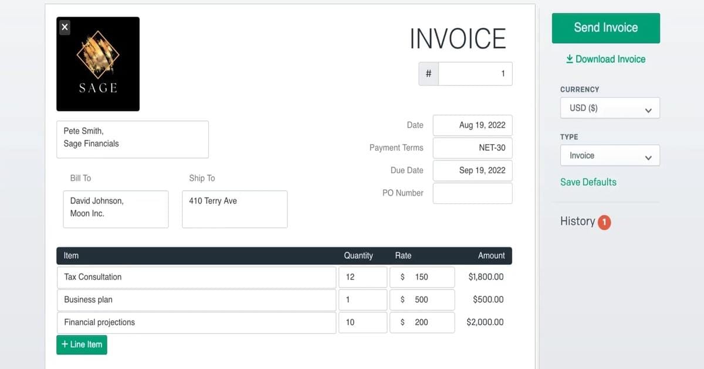The image size is (704, 369).
Task: Edit Financial projections quantity 10
Action: click(x=363, y=323)
